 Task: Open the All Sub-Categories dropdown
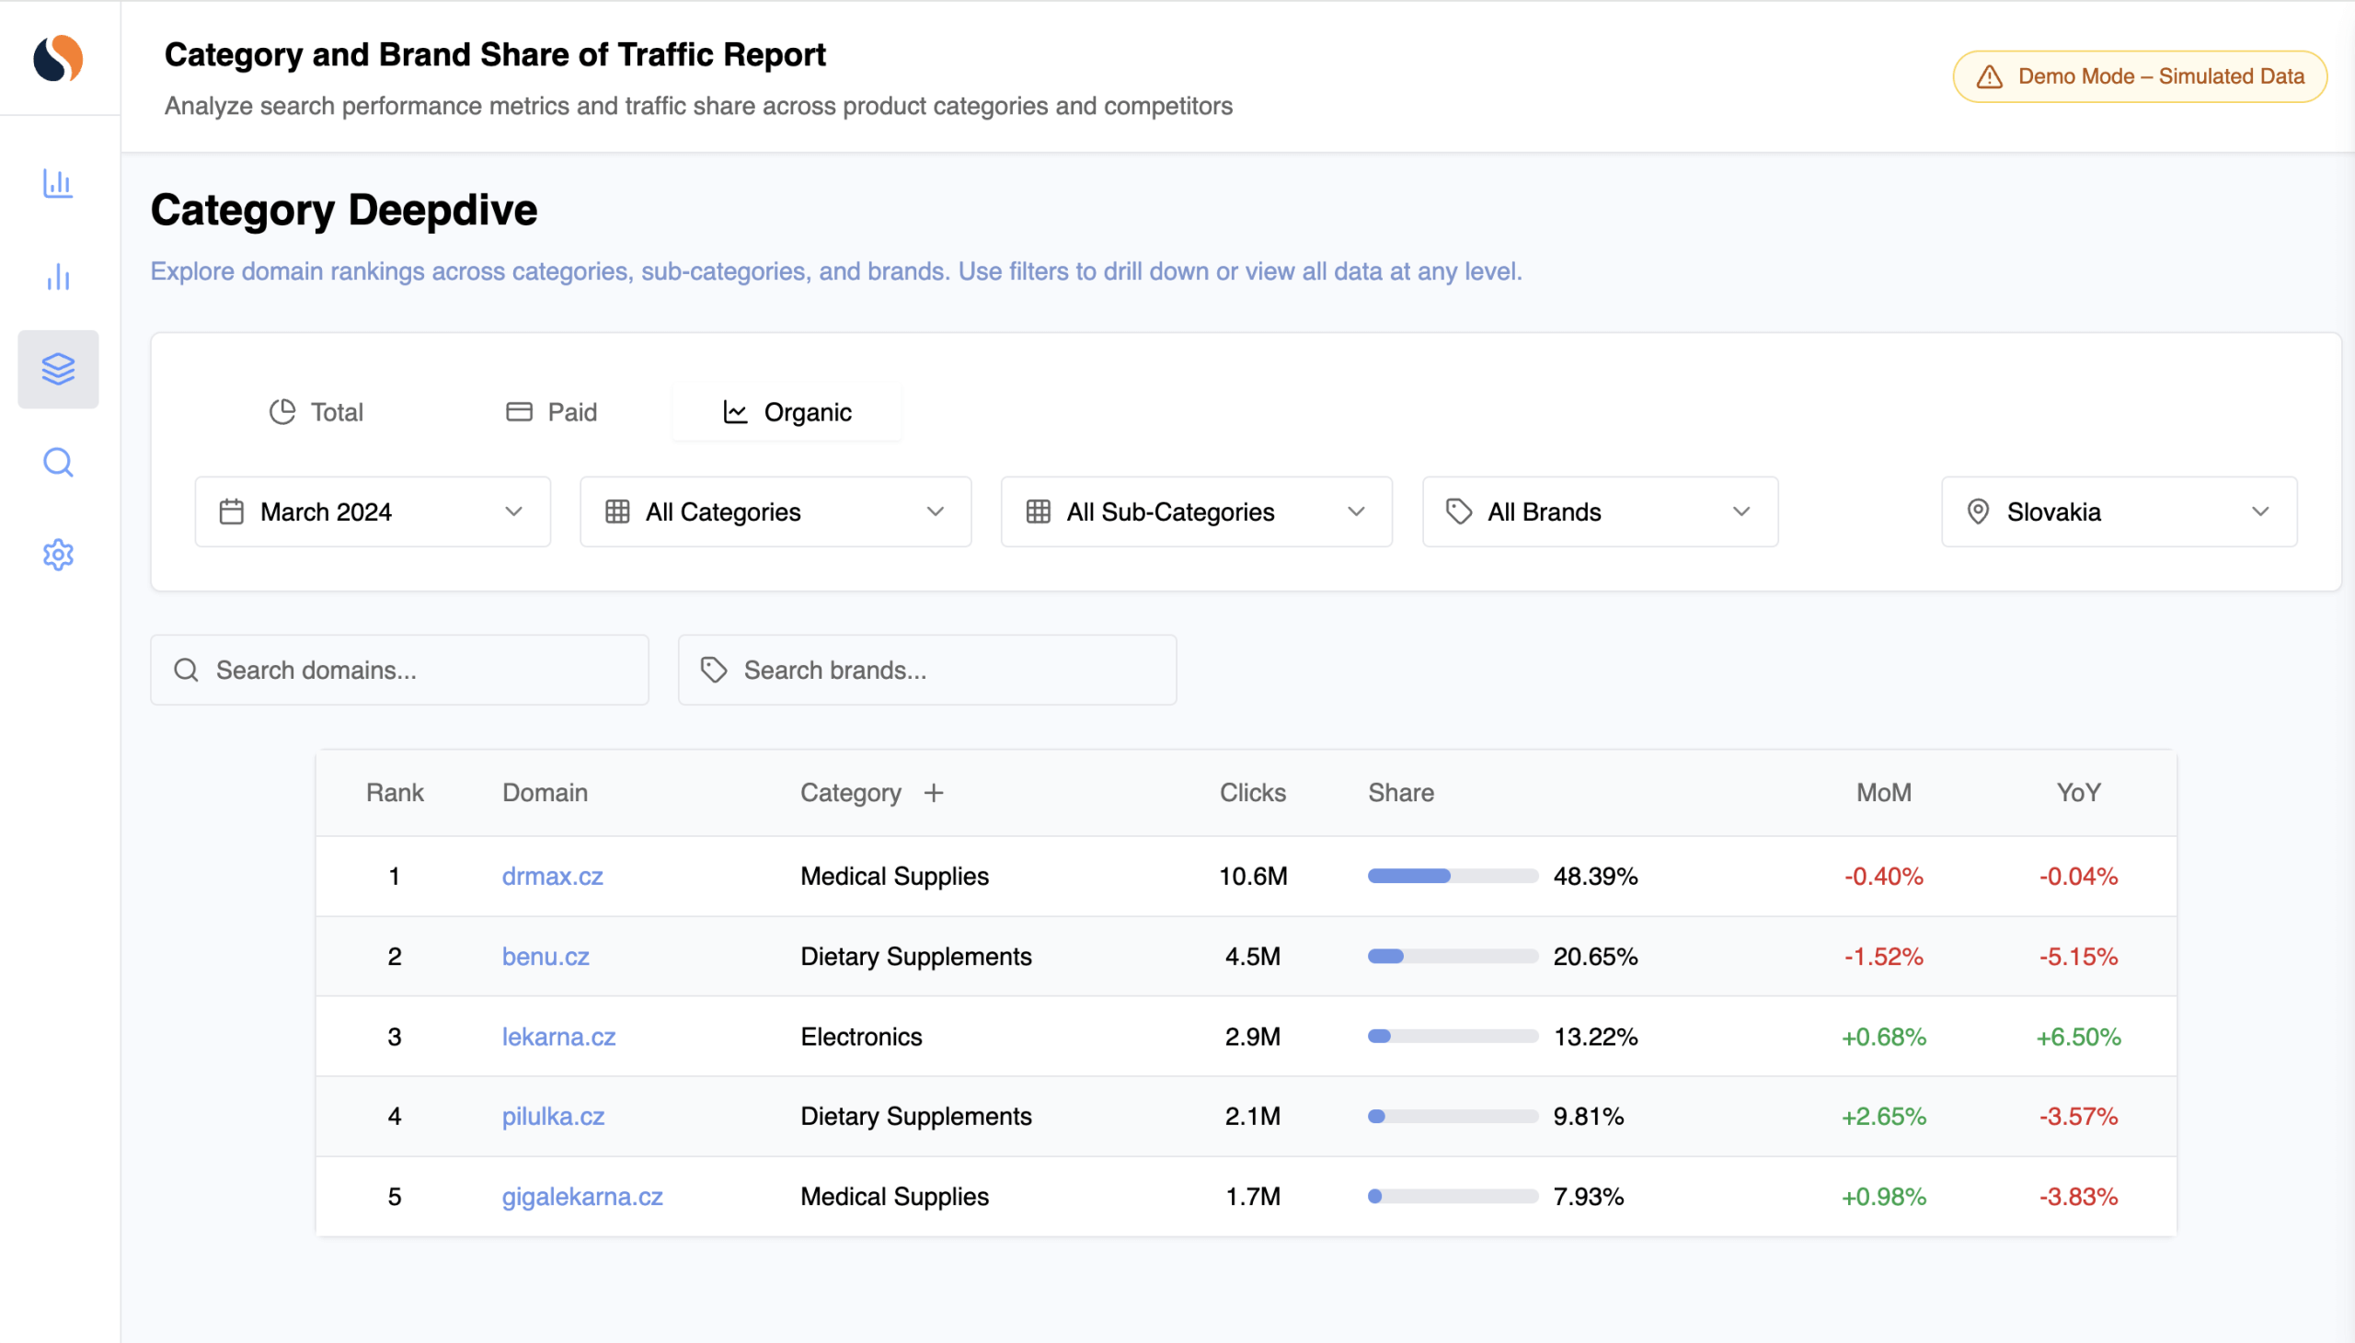pyautogui.click(x=1197, y=512)
